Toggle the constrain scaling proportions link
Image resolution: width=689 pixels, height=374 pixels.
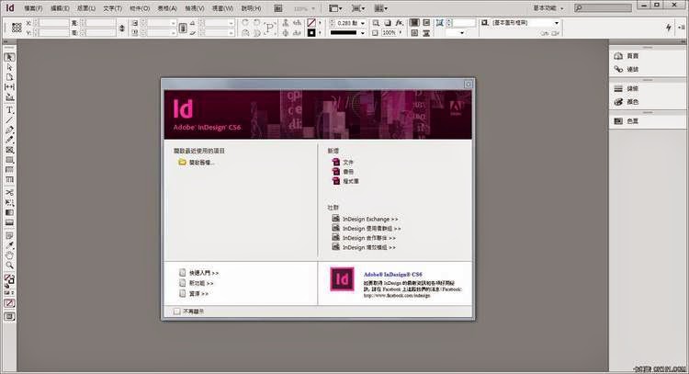click(183, 28)
